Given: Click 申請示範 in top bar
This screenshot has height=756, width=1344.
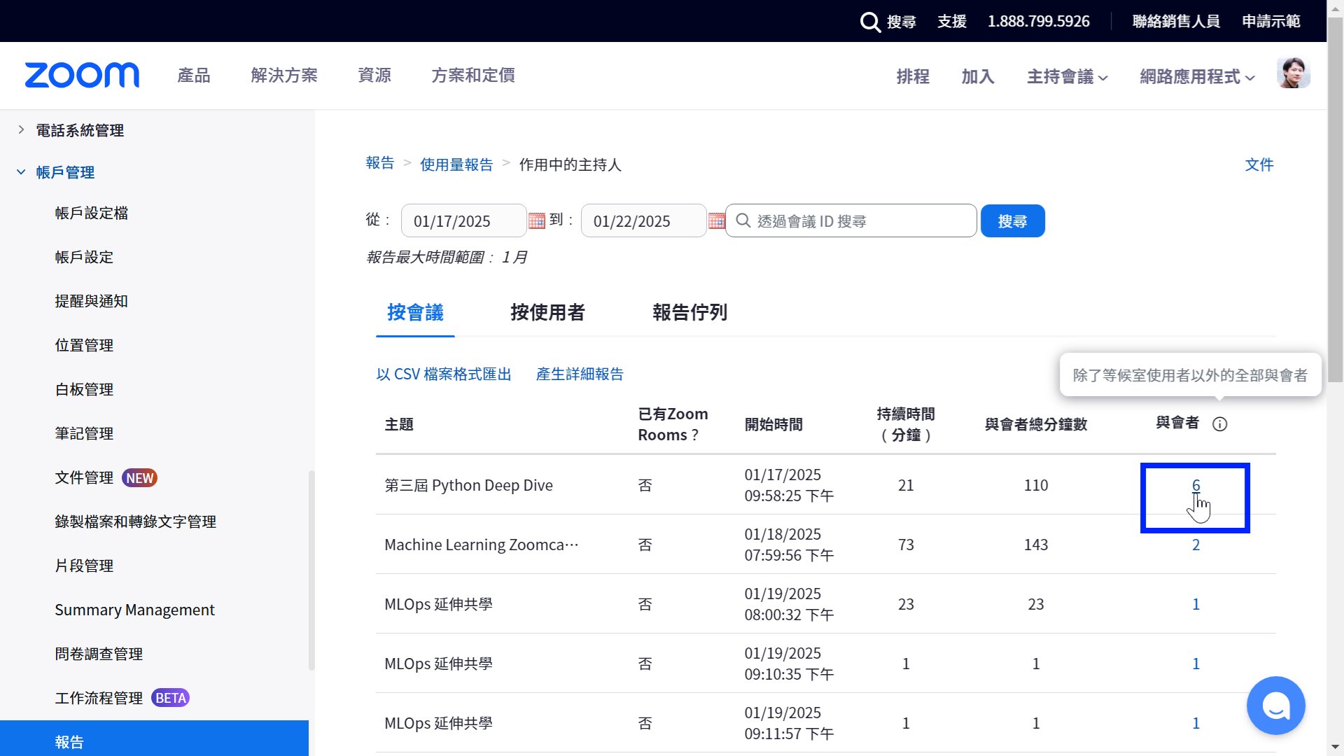Looking at the screenshot, I should [x=1271, y=22].
